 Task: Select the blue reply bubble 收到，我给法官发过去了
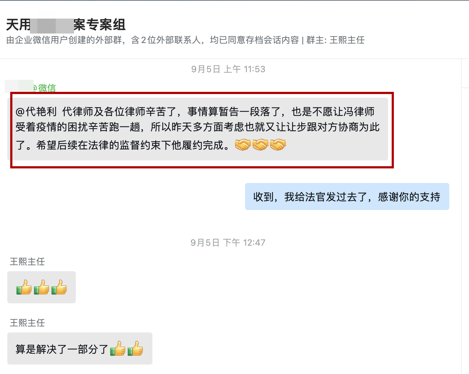347,196
